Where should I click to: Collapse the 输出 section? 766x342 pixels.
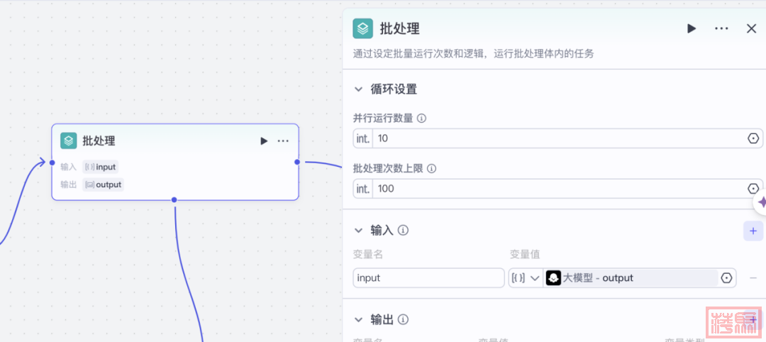coord(359,320)
